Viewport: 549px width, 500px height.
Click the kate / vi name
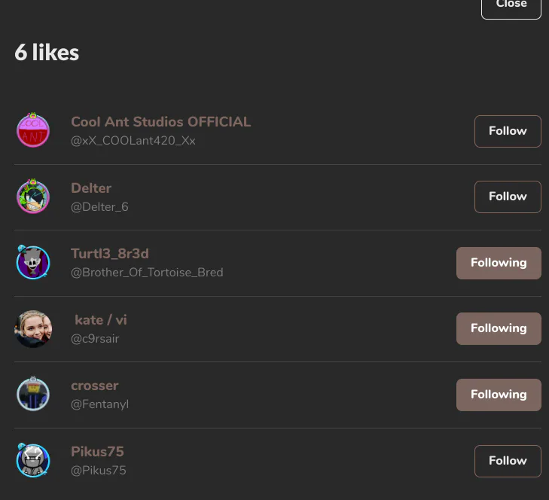(x=101, y=320)
